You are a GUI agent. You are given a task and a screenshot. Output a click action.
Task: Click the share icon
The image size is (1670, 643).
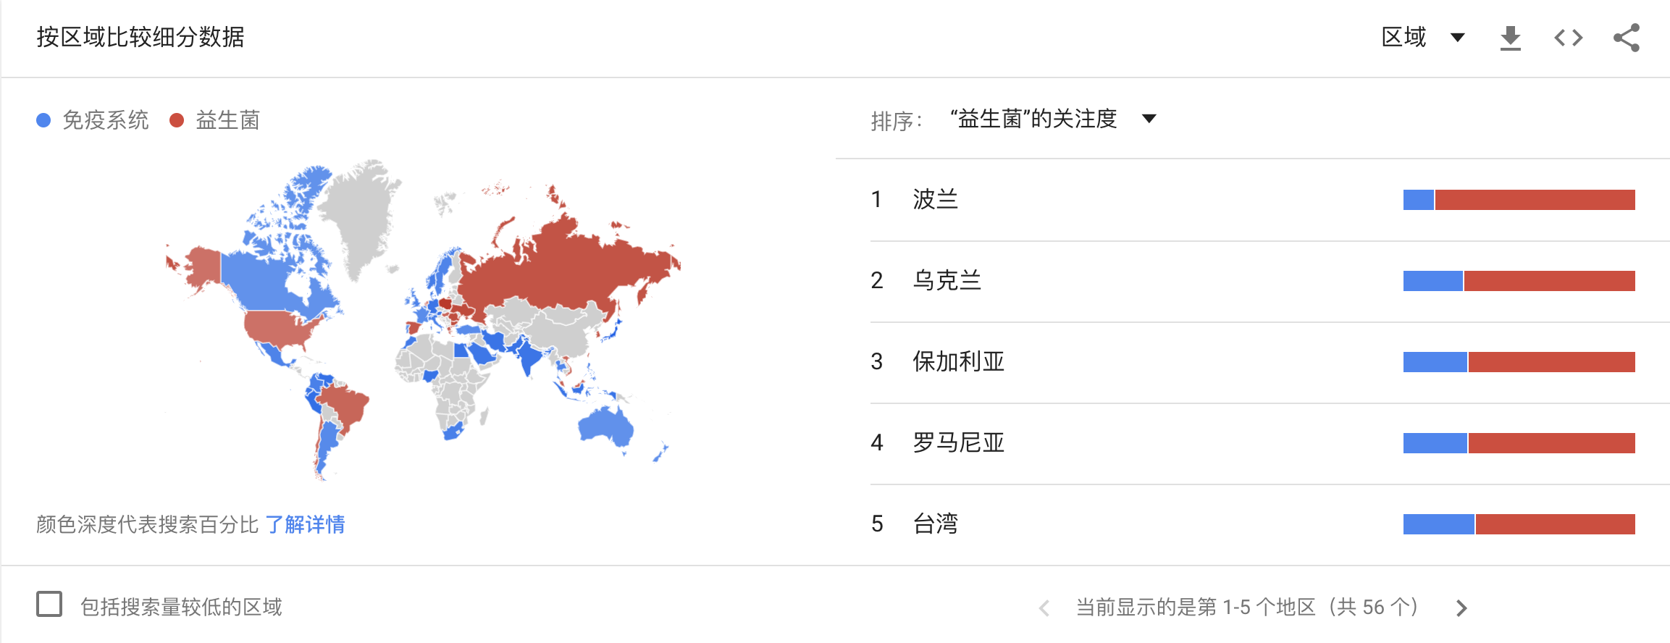point(1627,38)
